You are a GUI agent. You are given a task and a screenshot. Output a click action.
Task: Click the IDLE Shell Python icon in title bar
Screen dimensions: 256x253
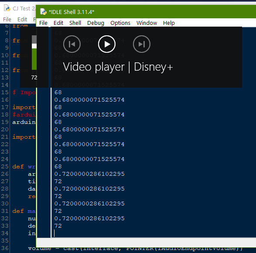coord(43,12)
